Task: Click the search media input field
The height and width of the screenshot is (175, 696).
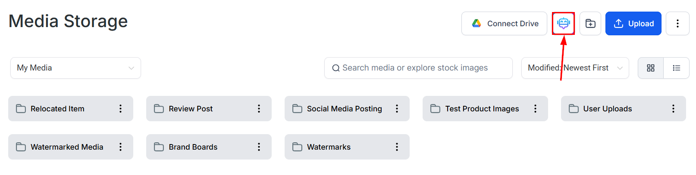Action: (x=418, y=68)
